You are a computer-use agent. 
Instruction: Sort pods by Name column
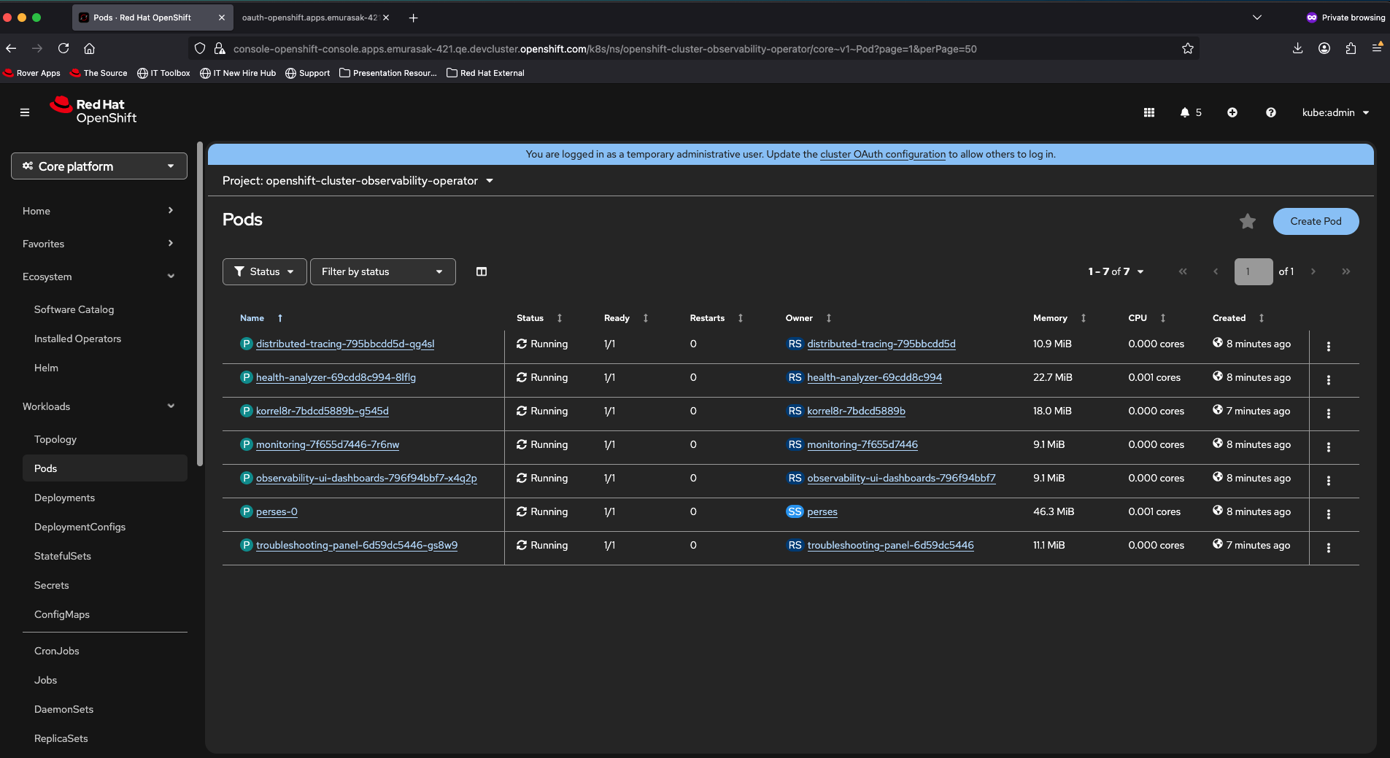pyautogui.click(x=252, y=318)
